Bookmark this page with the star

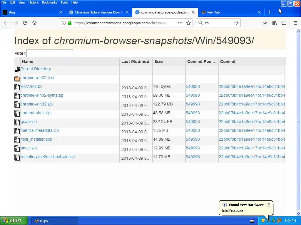188,23
